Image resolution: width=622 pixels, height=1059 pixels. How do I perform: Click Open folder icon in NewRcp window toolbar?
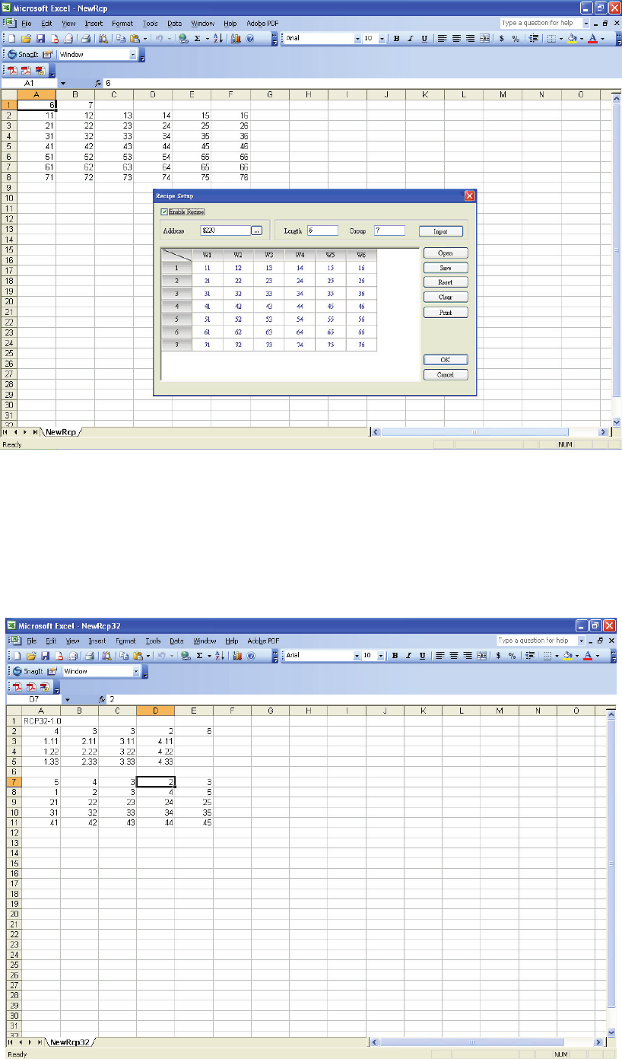[27, 38]
